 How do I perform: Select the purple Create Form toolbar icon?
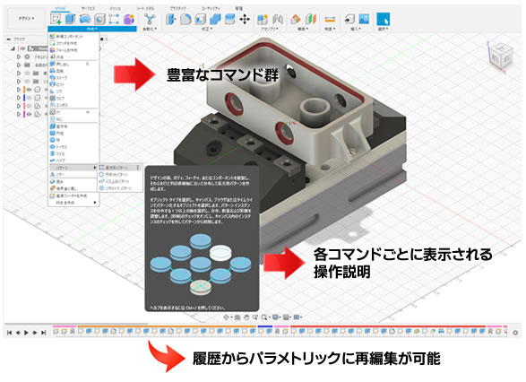(128, 19)
